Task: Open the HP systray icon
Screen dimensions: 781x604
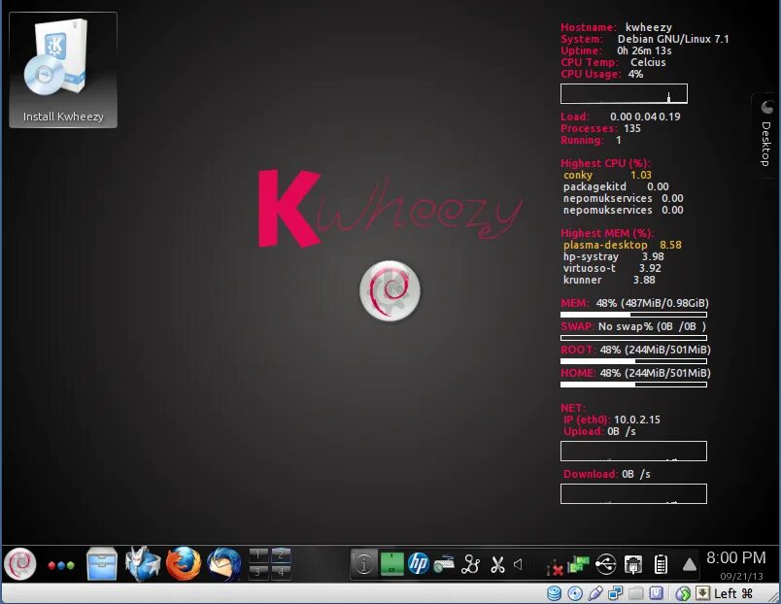Action: pyautogui.click(x=419, y=564)
